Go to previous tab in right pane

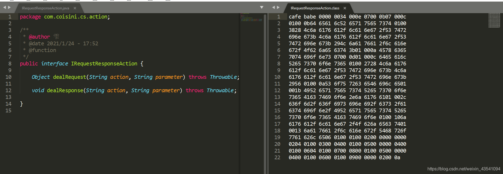(273, 8)
